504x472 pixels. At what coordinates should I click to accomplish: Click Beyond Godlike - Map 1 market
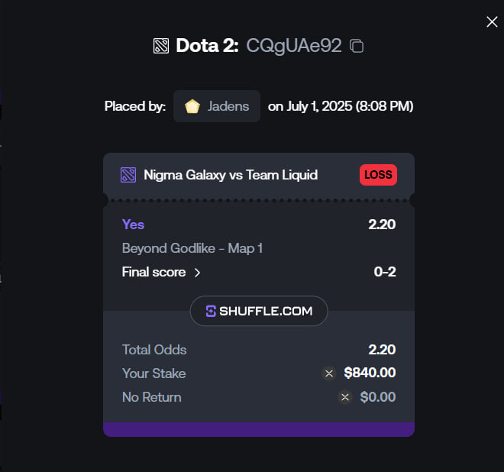click(x=192, y=248)
